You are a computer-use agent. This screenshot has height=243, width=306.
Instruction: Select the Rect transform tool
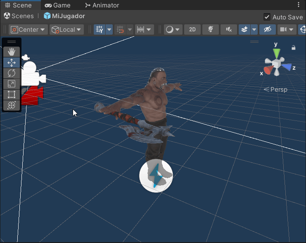tap(12, 94)
